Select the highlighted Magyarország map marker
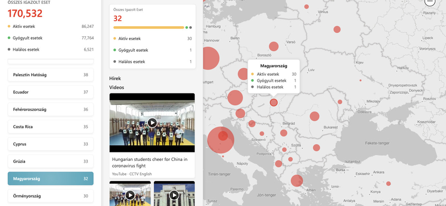Image resolution: width=446 pixels, height=206 pixels. tap(274, 102)
